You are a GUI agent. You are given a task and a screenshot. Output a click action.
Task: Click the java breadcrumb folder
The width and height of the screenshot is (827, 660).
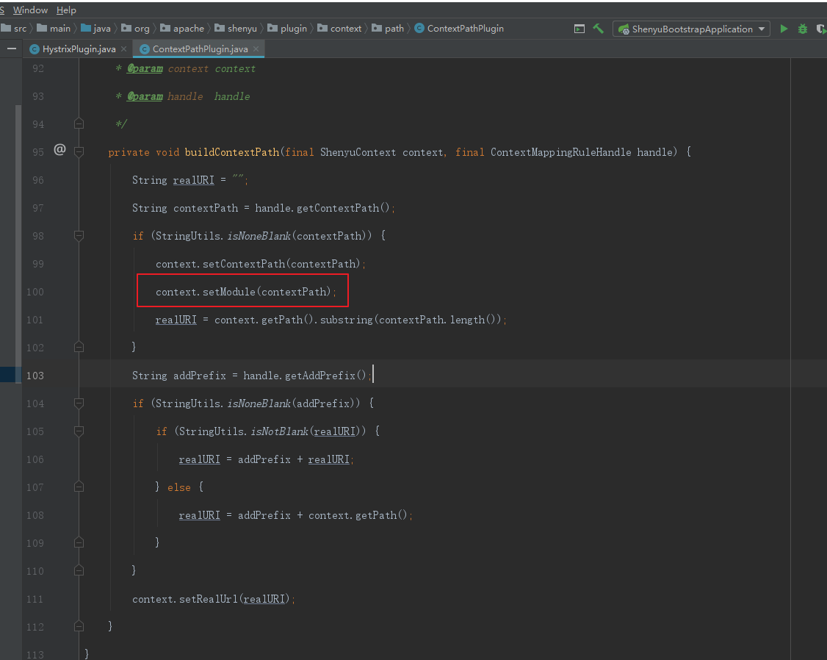click(x=95, y=29)
